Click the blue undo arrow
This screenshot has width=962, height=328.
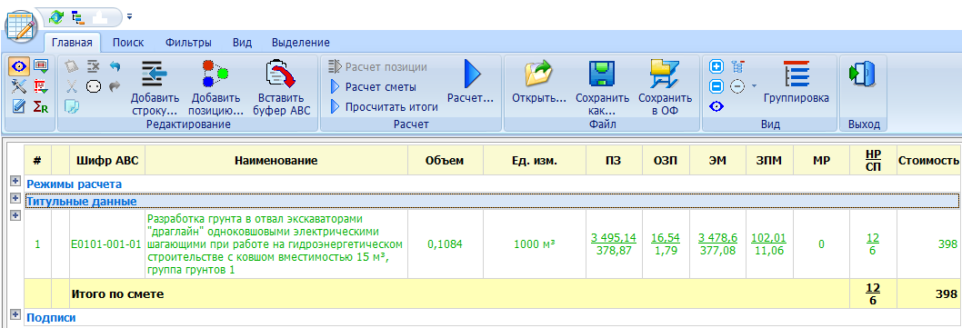(115, 66)
